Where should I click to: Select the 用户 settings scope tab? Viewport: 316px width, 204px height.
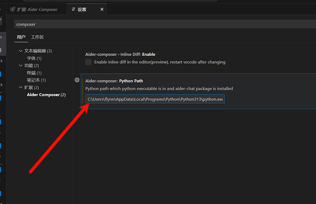(x=21, y=37)
